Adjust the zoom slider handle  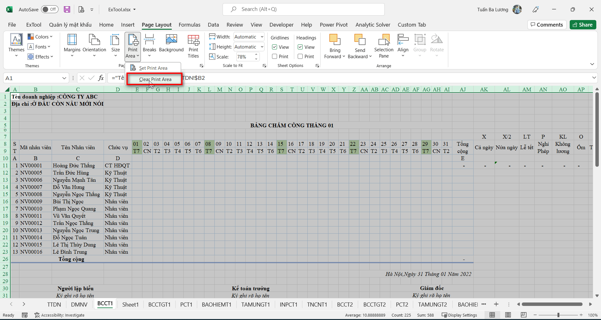click(558, 315)
